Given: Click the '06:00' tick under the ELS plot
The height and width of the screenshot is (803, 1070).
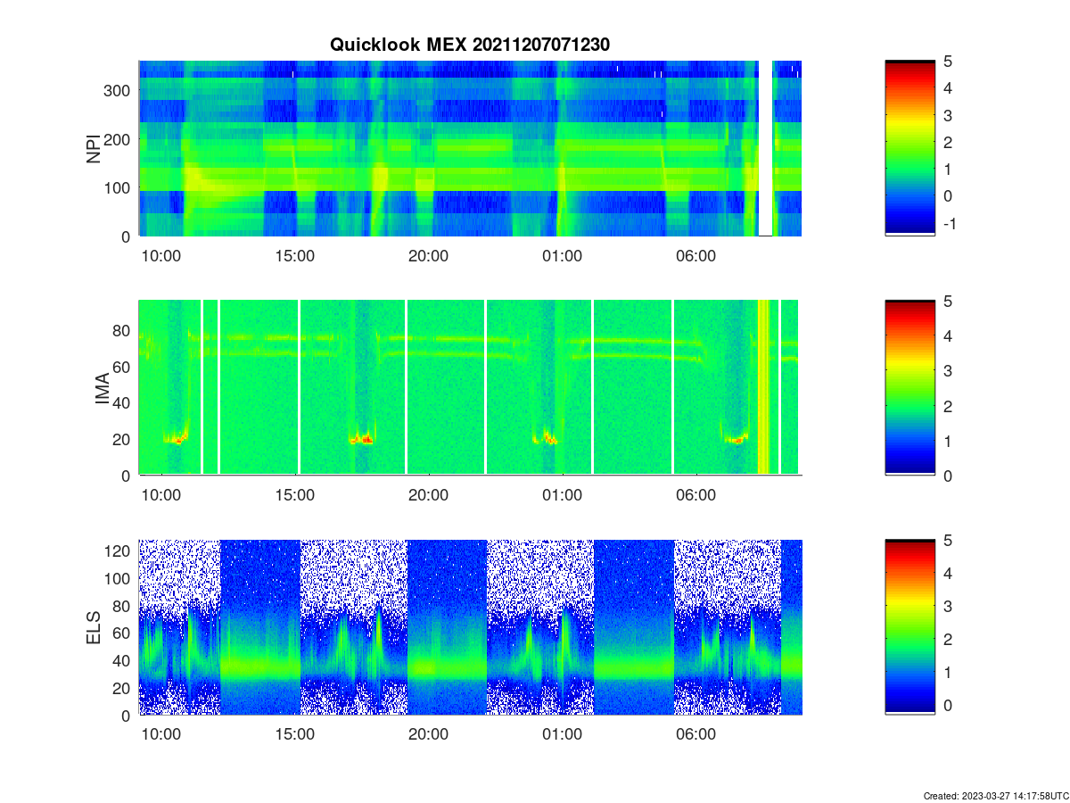Looking at the screenshot, I should pyautogui.click(x=696, y=734).
